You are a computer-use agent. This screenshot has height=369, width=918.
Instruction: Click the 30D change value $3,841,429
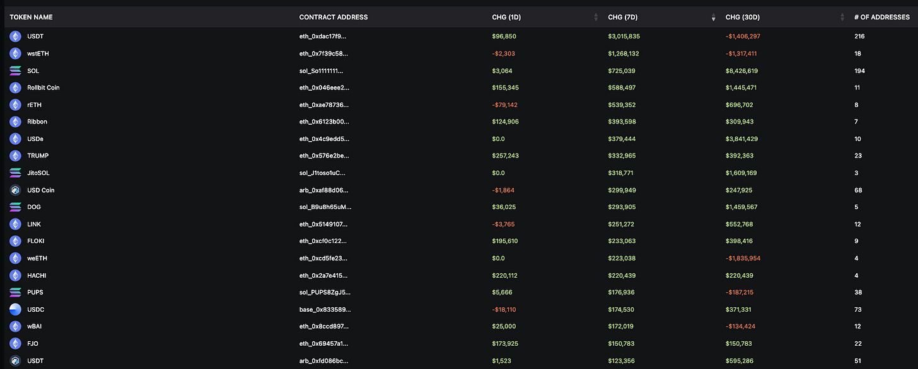741,139
